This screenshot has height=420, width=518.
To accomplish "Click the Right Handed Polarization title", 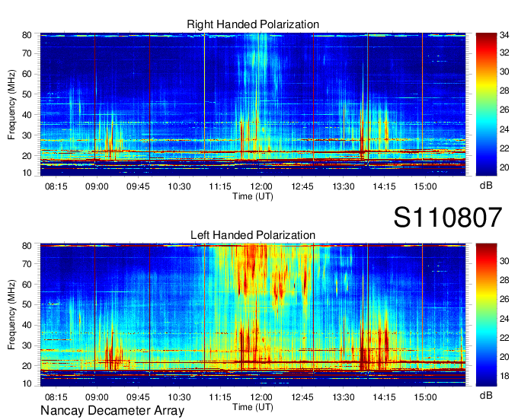I will pyautogui.click(x=253, y=24).
